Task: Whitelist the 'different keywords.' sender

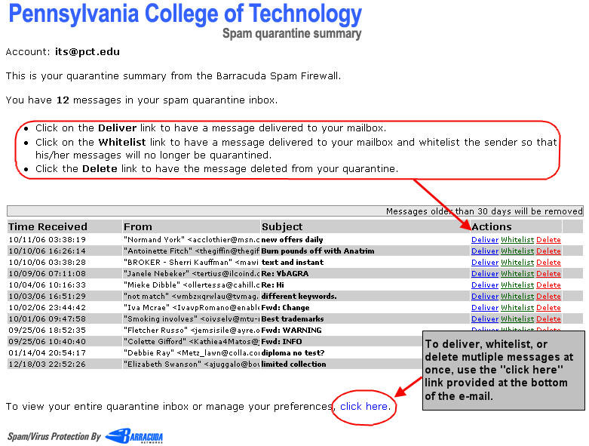Action: click(x=517, y=296)
